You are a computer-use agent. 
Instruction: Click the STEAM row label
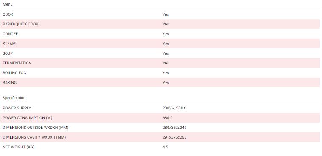[x=9, y=44]
